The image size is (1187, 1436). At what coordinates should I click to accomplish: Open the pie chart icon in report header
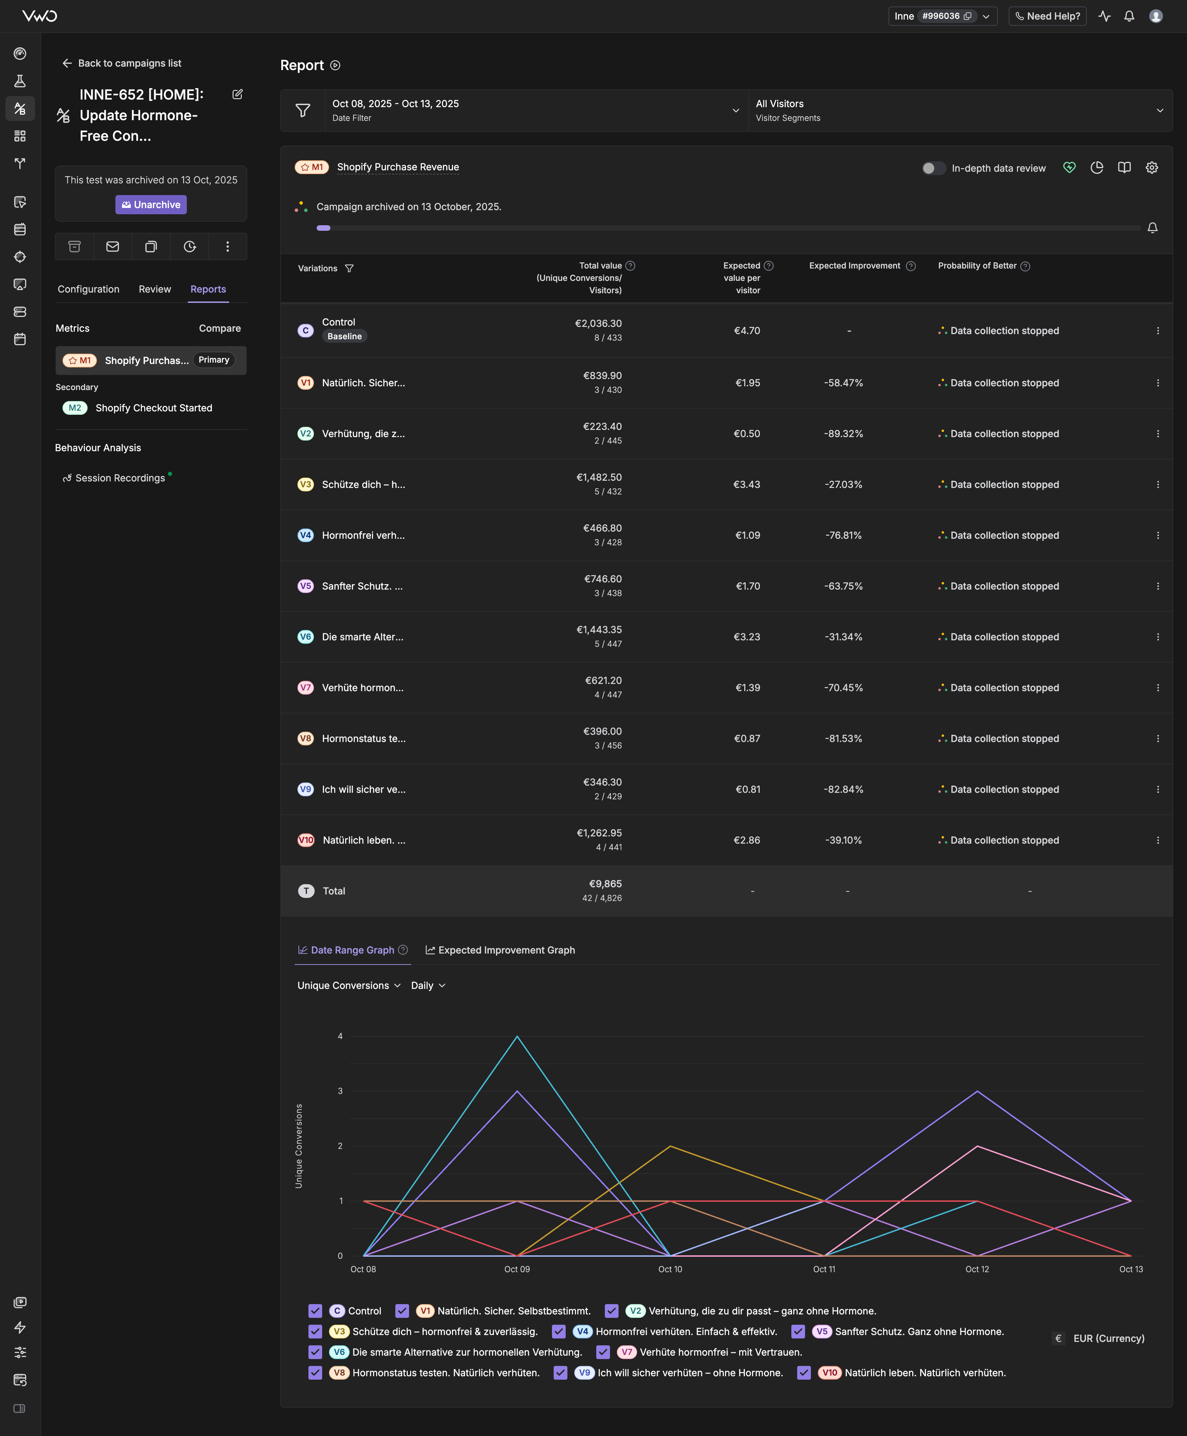click(1097, 168)
